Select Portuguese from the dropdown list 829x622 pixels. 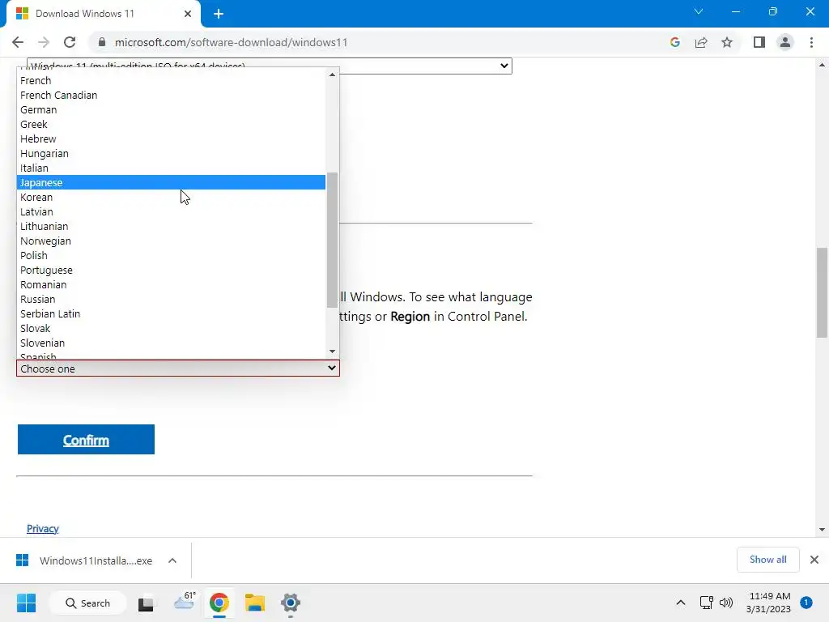coord(172,270)
